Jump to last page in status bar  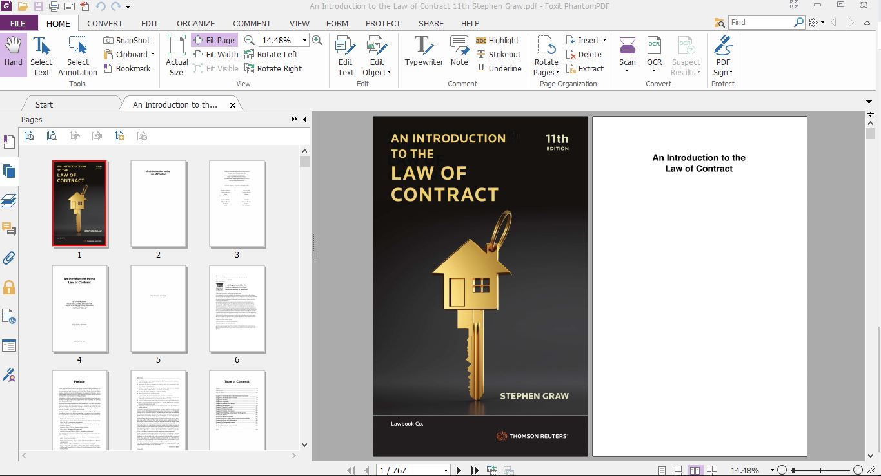pos(475,470)
